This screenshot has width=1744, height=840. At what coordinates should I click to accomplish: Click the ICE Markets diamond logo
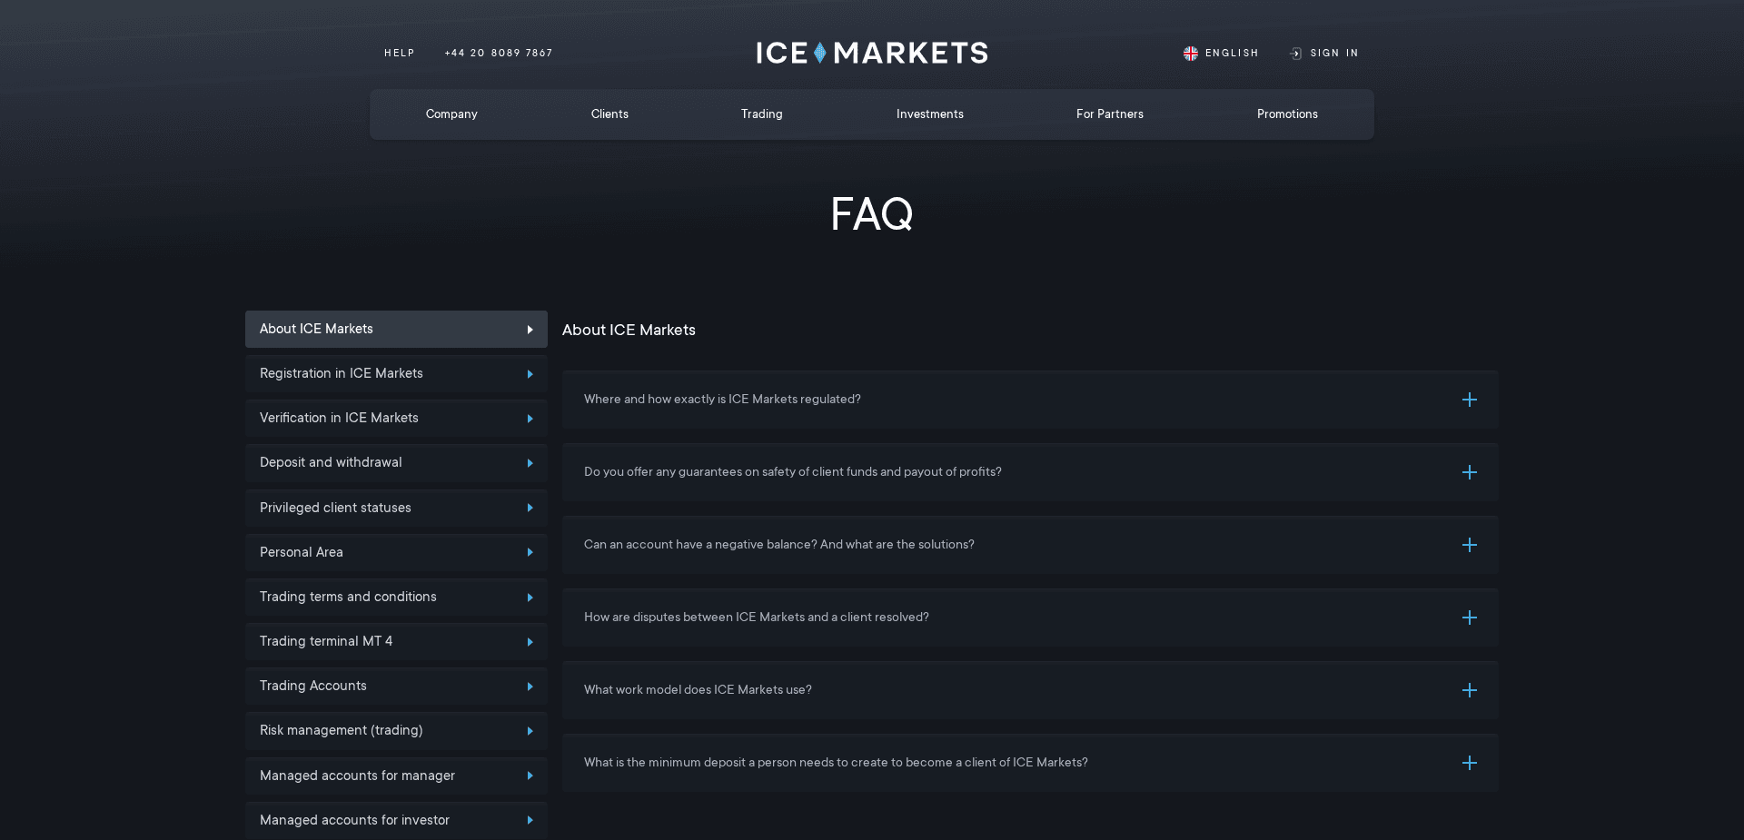pos(818,52)
